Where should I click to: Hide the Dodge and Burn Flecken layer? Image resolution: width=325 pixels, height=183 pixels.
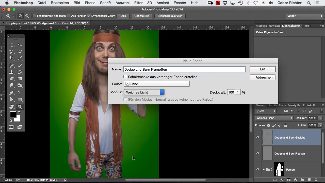(x=258, y=153)
